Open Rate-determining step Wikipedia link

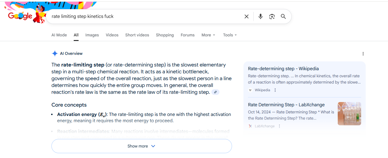tap(283, 68)
